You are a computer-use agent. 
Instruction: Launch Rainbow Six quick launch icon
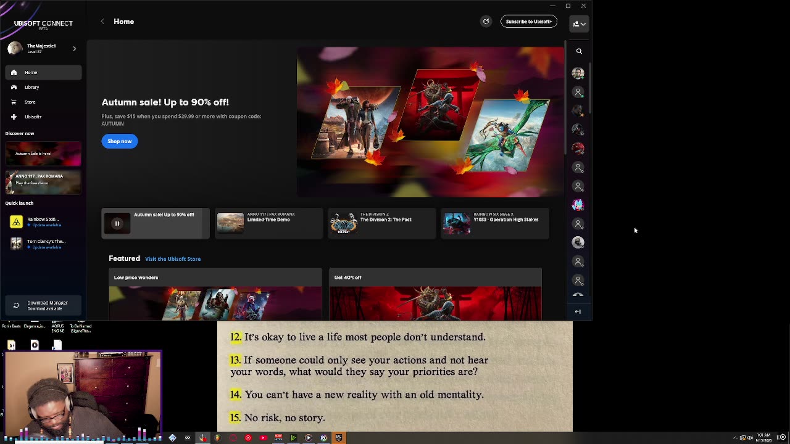pyautogui.click(x=16, y=221)
